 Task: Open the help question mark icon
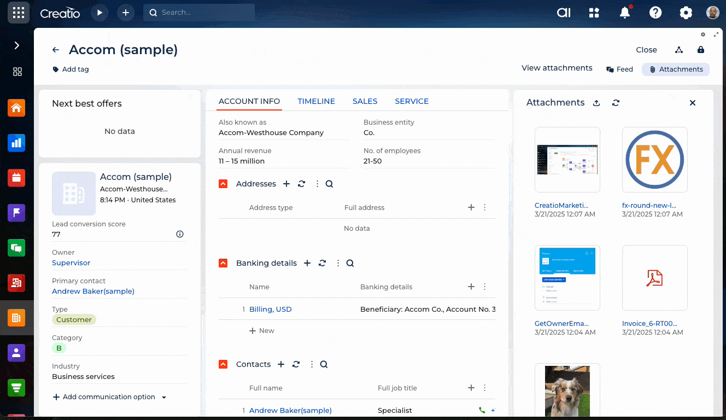pos(655,13)
